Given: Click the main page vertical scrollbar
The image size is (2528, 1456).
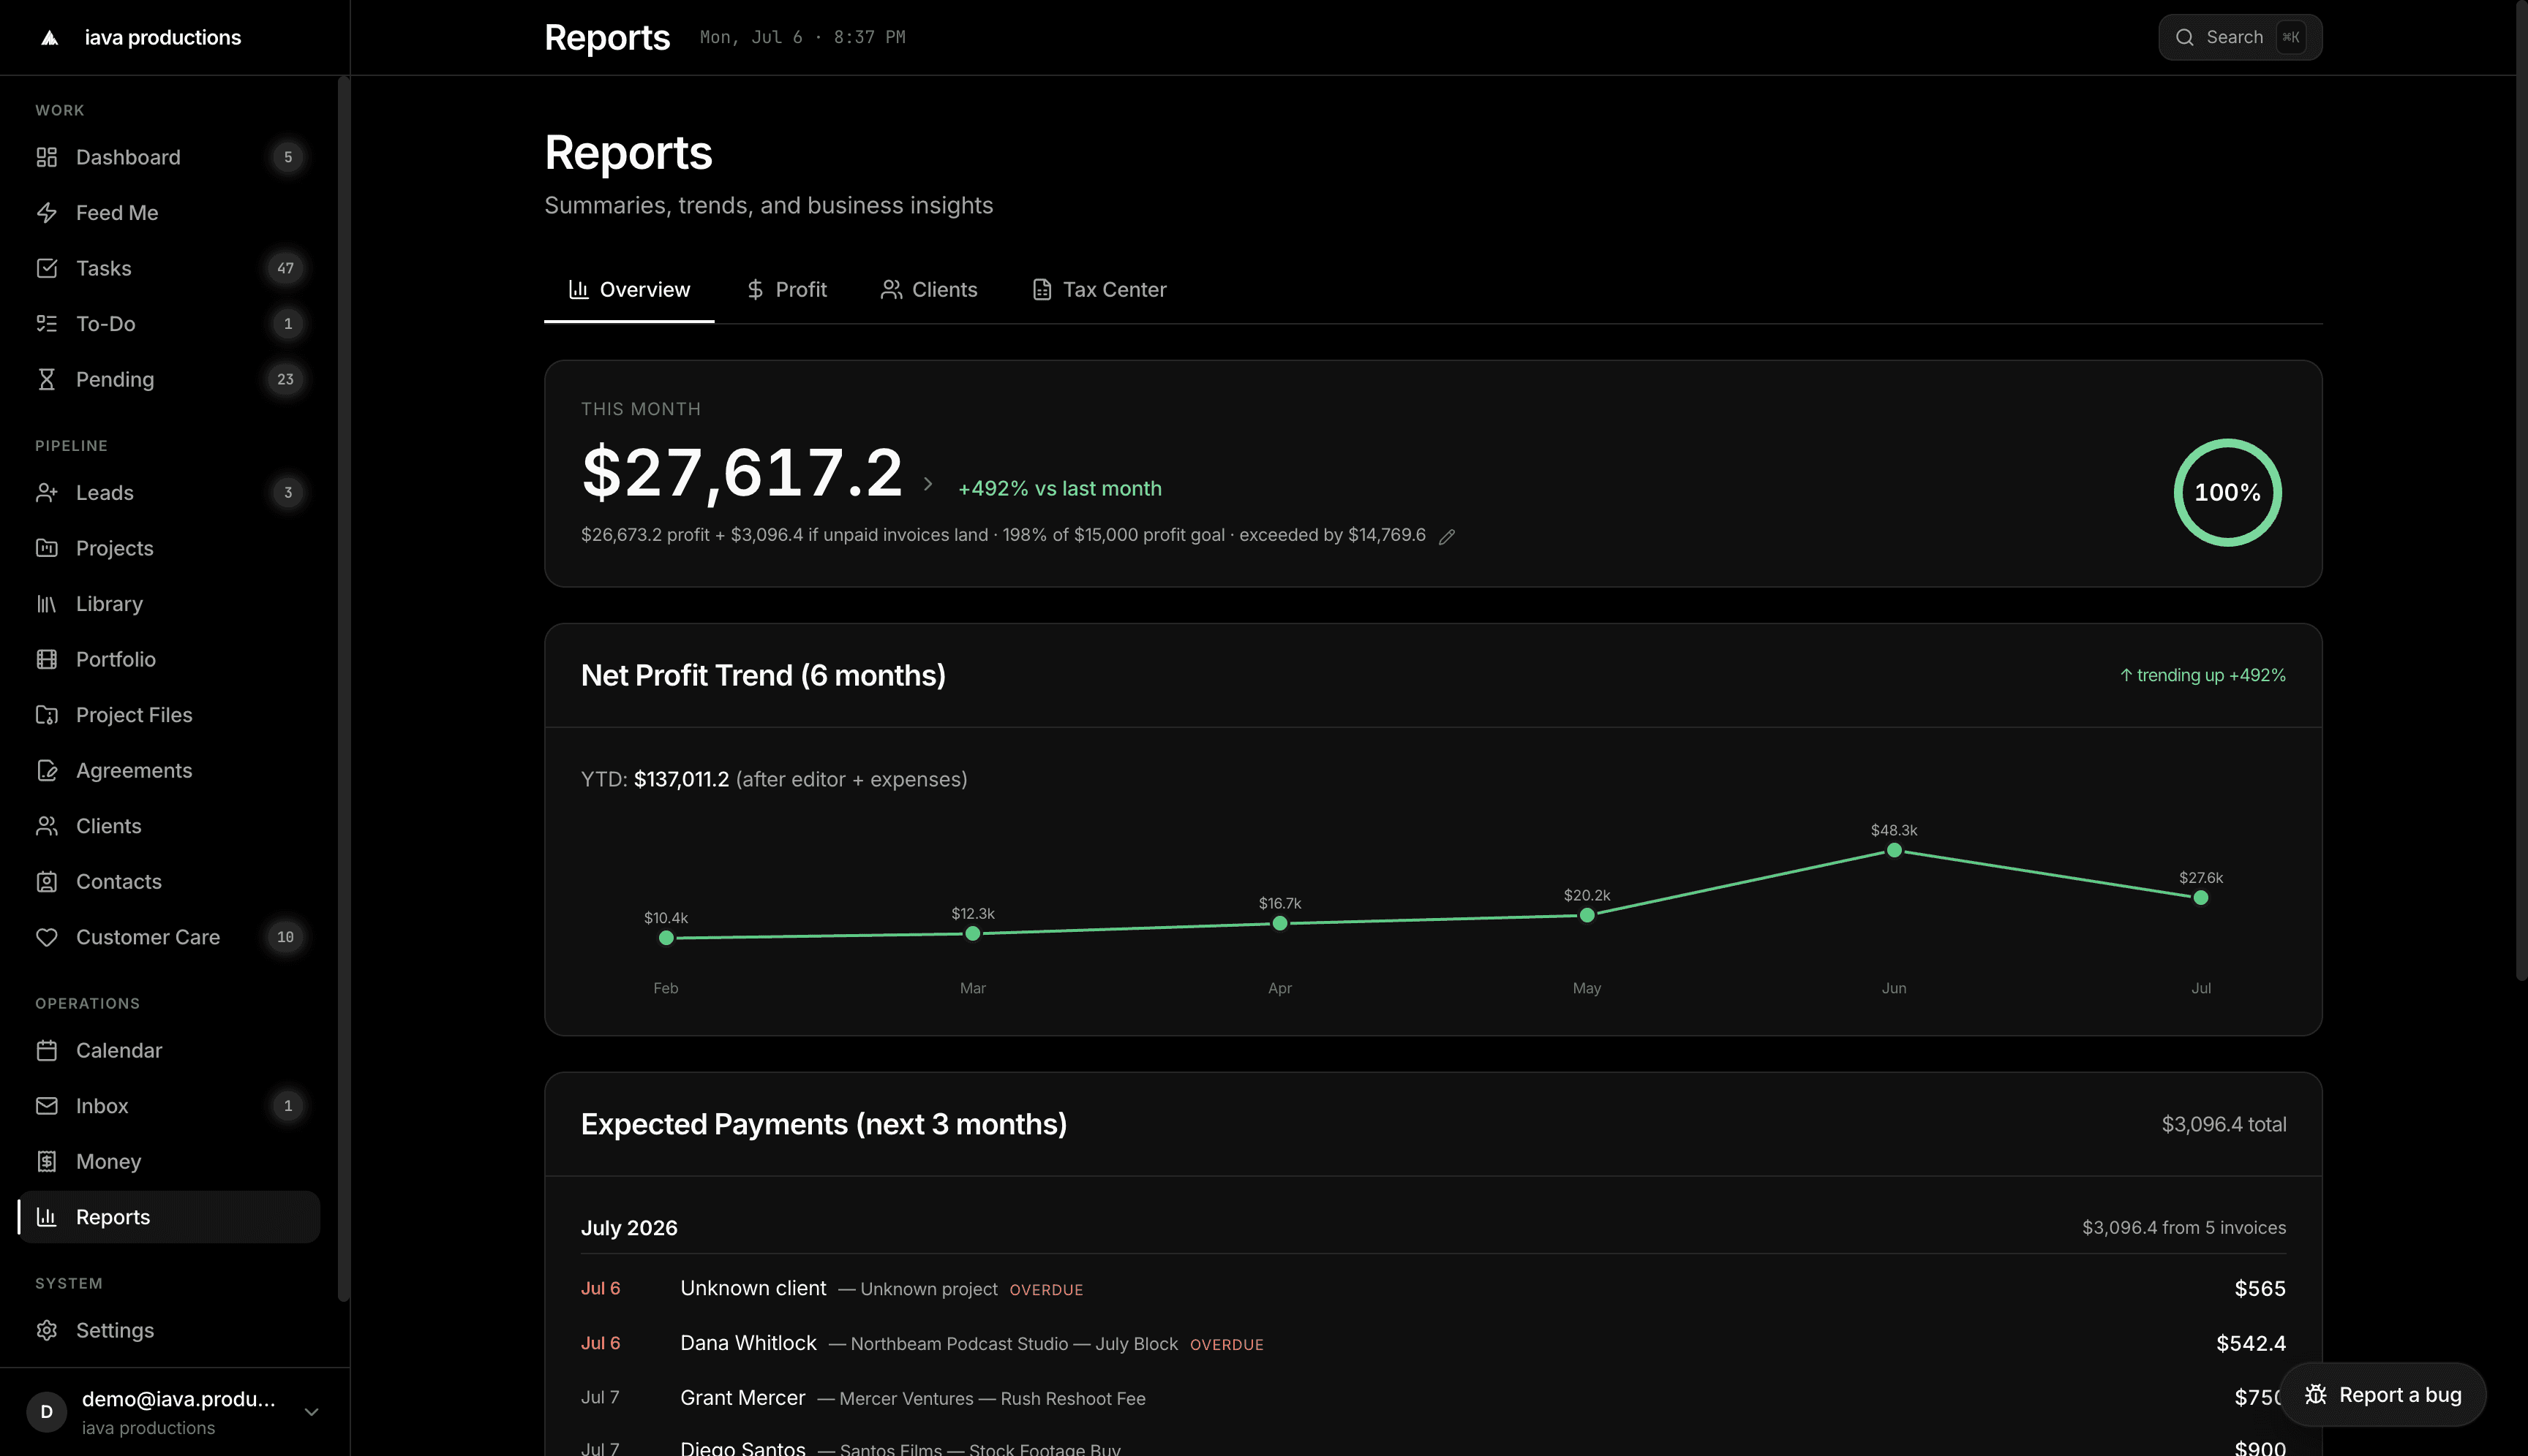Looking at the screenshot, I should click(2521, 490).
